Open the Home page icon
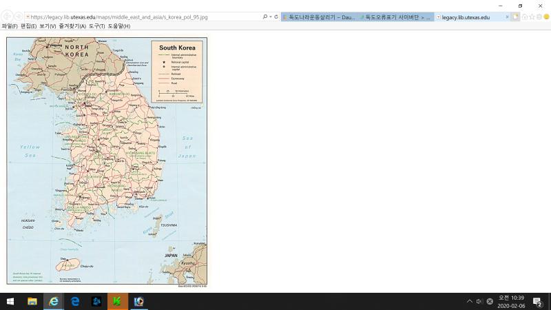This screenshot has height=310, width=551. tap(525, 17)
